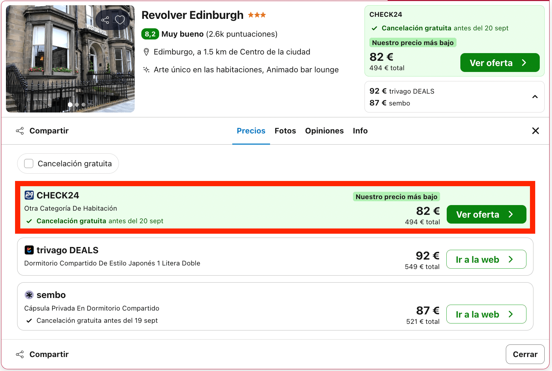Collapse the other prices list chevron
Screen dimensions: 552x371
click(535, 97)
